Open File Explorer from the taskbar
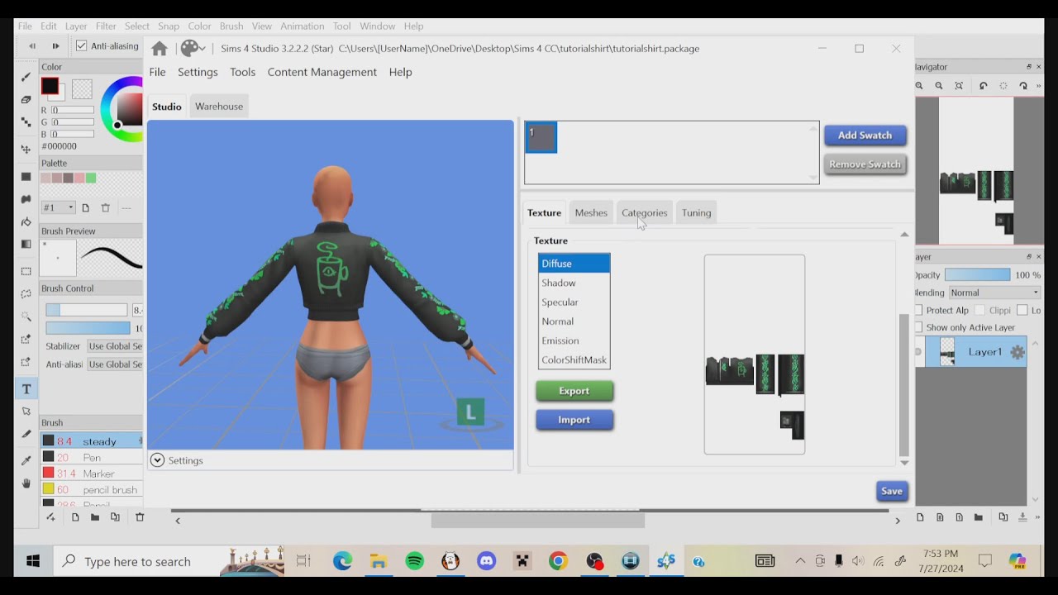The width and height of the screenshot is (1058, 595). 379,562
